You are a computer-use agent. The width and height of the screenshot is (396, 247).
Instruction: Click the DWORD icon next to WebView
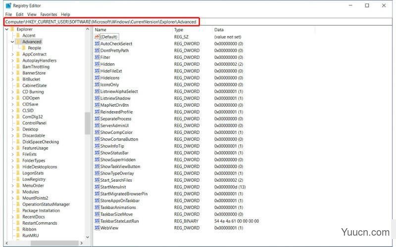[x=97, y=228]
